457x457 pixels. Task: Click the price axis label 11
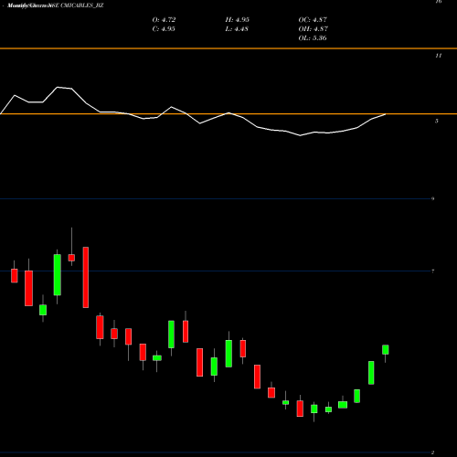pyautogui.click(x=438, y=56)
